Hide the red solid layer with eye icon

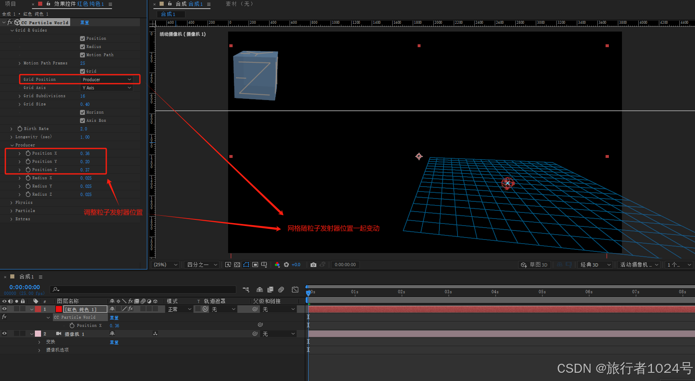point(5,309)
